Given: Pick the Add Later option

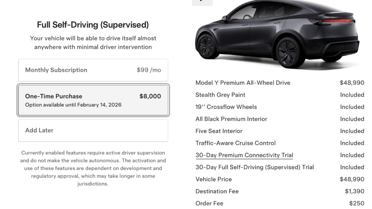Looking at the screenshot, I should (x=93, y=130).
